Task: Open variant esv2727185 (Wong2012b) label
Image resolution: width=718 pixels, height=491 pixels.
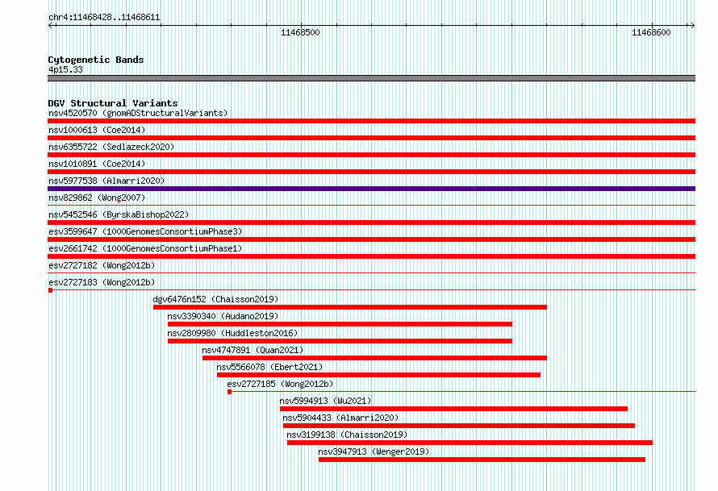Action: point(280,384)
